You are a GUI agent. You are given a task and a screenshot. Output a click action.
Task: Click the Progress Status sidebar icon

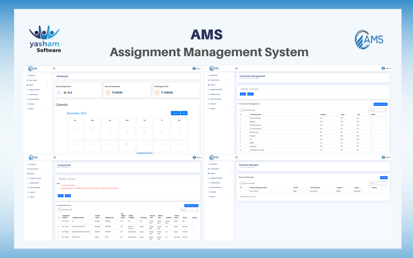[x=27, y=94]
